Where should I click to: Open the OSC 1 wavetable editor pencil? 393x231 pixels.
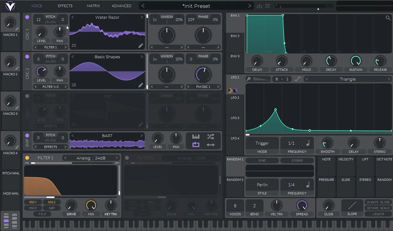141,46
